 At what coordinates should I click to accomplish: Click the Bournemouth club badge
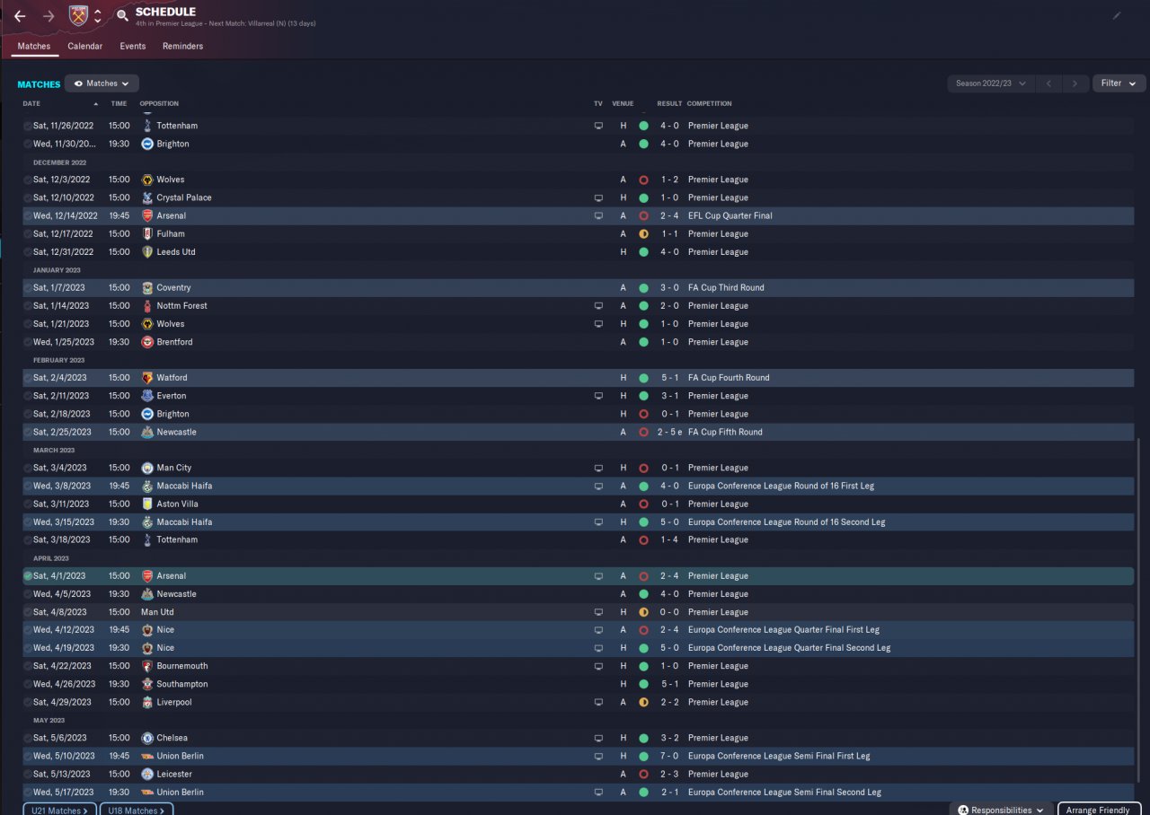click(x=147, y=666)
